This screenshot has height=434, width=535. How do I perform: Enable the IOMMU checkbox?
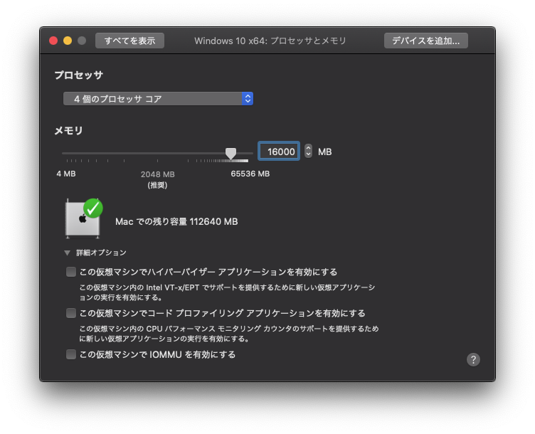(71, 354)
